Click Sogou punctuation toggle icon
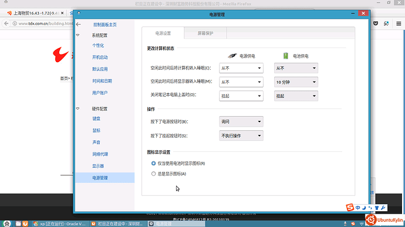Viewport: 405px width, 227px height. pyautogui.click(x=370, y=208)
